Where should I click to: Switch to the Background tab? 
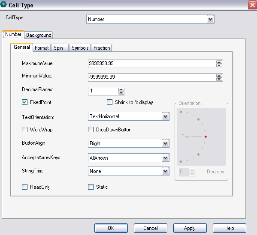point(39,35)
